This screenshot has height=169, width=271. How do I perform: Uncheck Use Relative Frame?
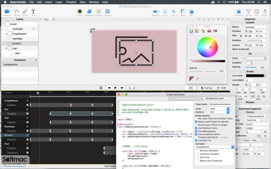coord(196,128)
